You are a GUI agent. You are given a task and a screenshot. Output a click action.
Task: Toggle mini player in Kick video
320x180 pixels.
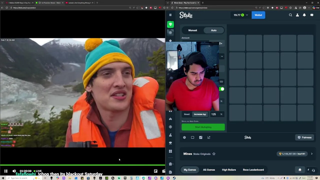pos(156,171)
